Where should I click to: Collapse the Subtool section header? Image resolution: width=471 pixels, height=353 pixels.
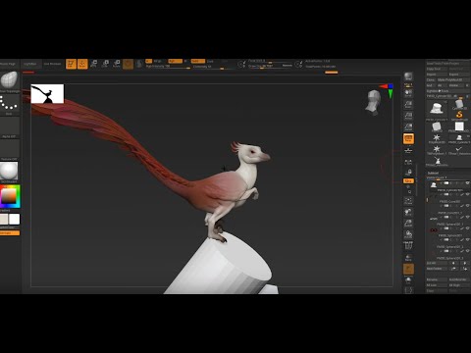(433, 173)
